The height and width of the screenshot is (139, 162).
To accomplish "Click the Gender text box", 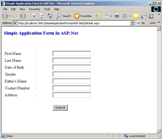I will coord(71,74).
